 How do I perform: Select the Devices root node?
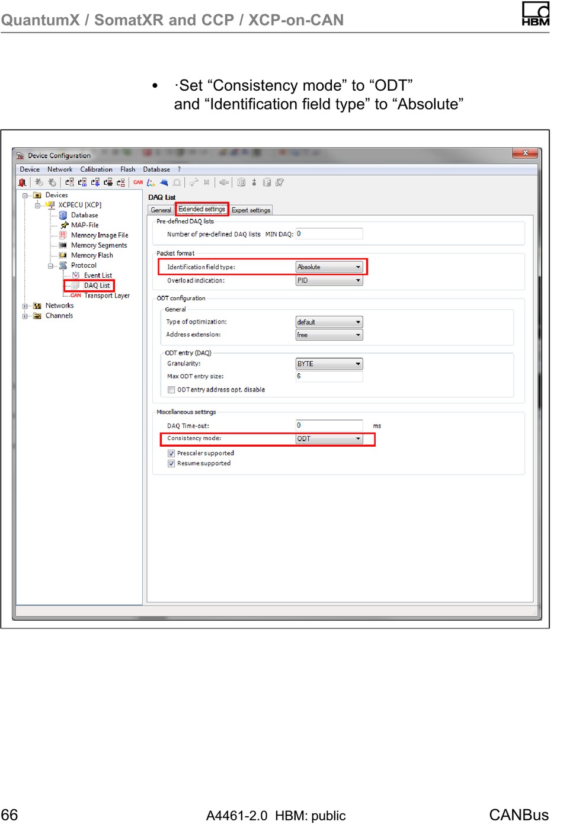click(x=56, y=195)
